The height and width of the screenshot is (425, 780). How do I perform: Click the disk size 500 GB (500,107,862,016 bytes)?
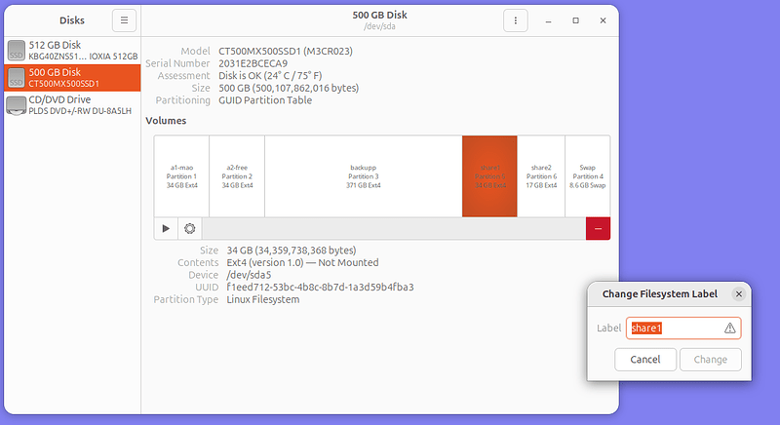tap(289, 88)
